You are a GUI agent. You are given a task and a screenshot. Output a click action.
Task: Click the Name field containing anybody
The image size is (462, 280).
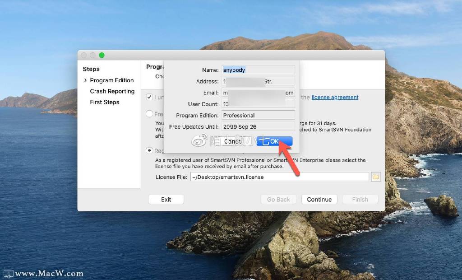(258, 70)
